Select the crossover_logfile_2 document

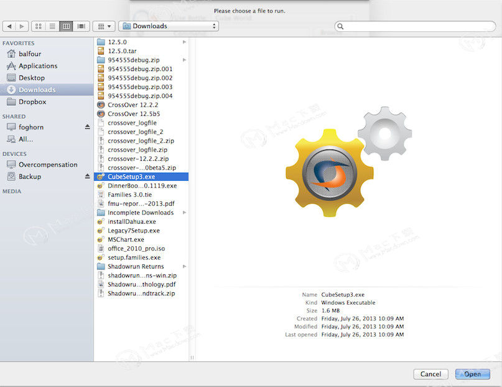coord(141,131)
